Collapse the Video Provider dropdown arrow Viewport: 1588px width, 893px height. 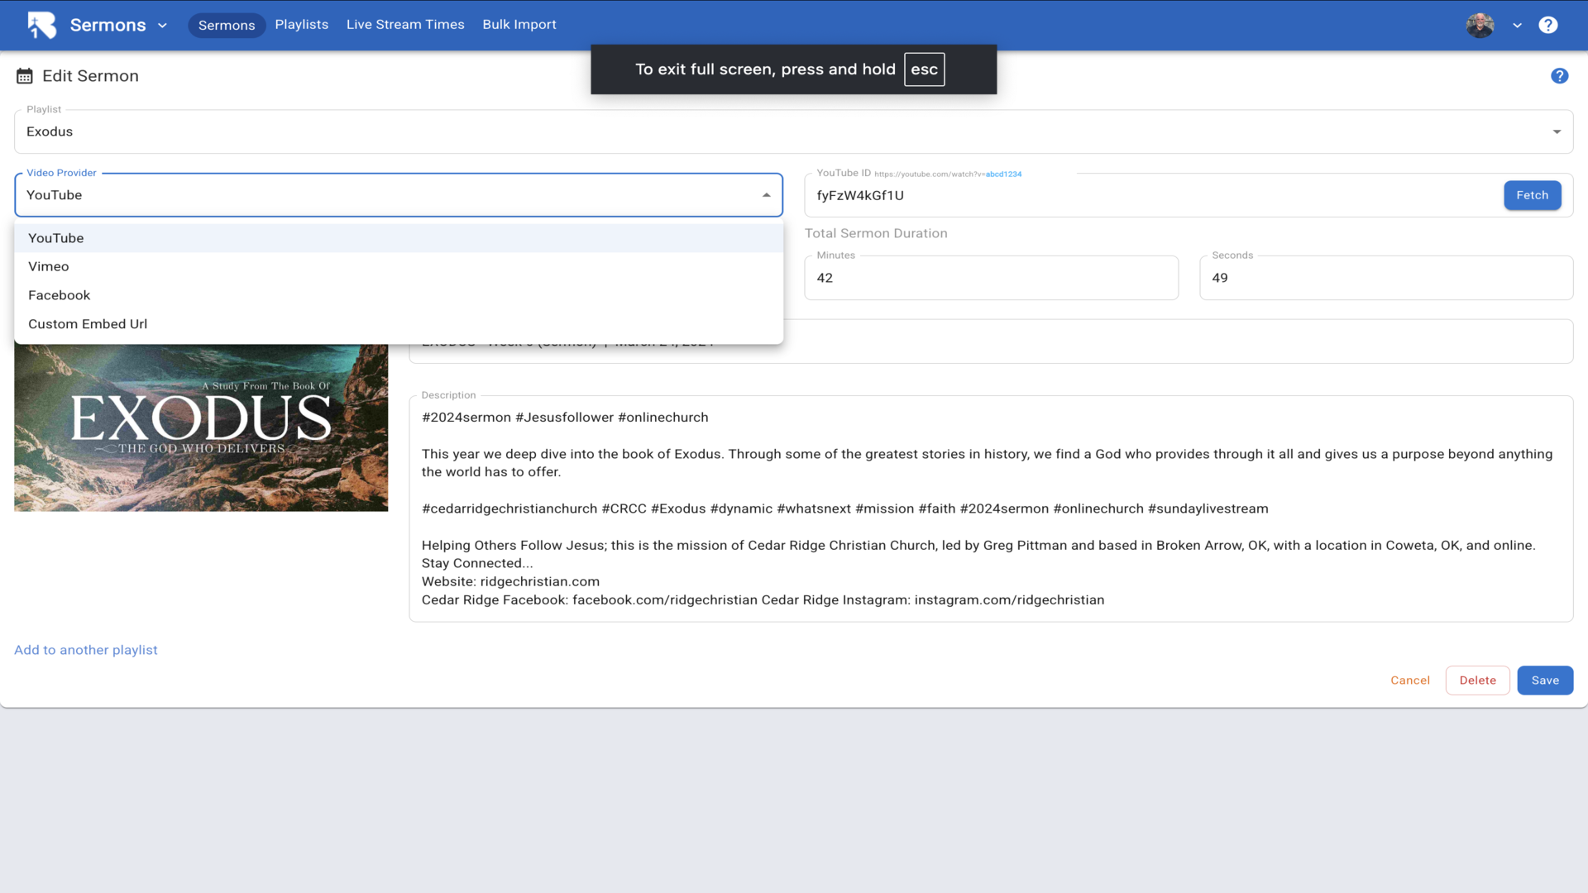click(x=766, y=195)
